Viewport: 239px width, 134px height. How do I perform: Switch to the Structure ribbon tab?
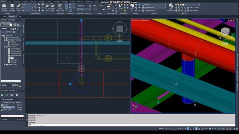(x=17, y=1)
